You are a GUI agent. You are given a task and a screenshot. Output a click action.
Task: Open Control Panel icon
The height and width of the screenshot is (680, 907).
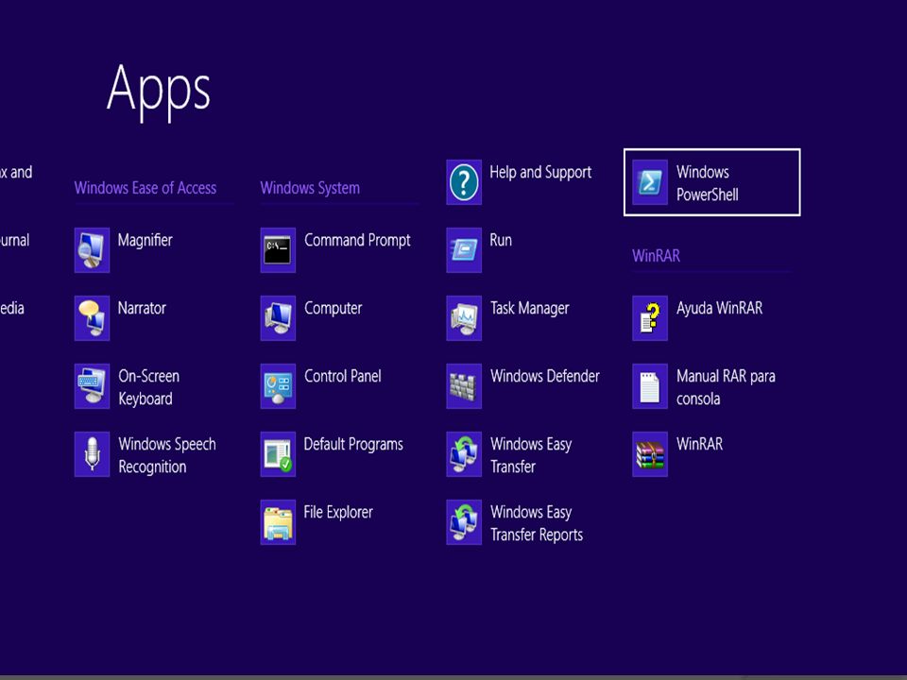coord(278,385)
